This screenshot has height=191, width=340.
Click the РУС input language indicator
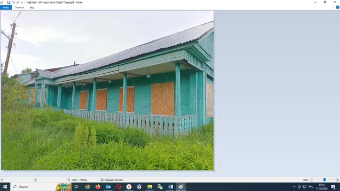click(311, 187)
